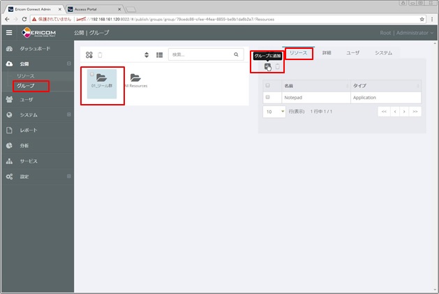Click the hamburger menu icon
This screenshot has height=294, width=439.
tap(9, 33)
